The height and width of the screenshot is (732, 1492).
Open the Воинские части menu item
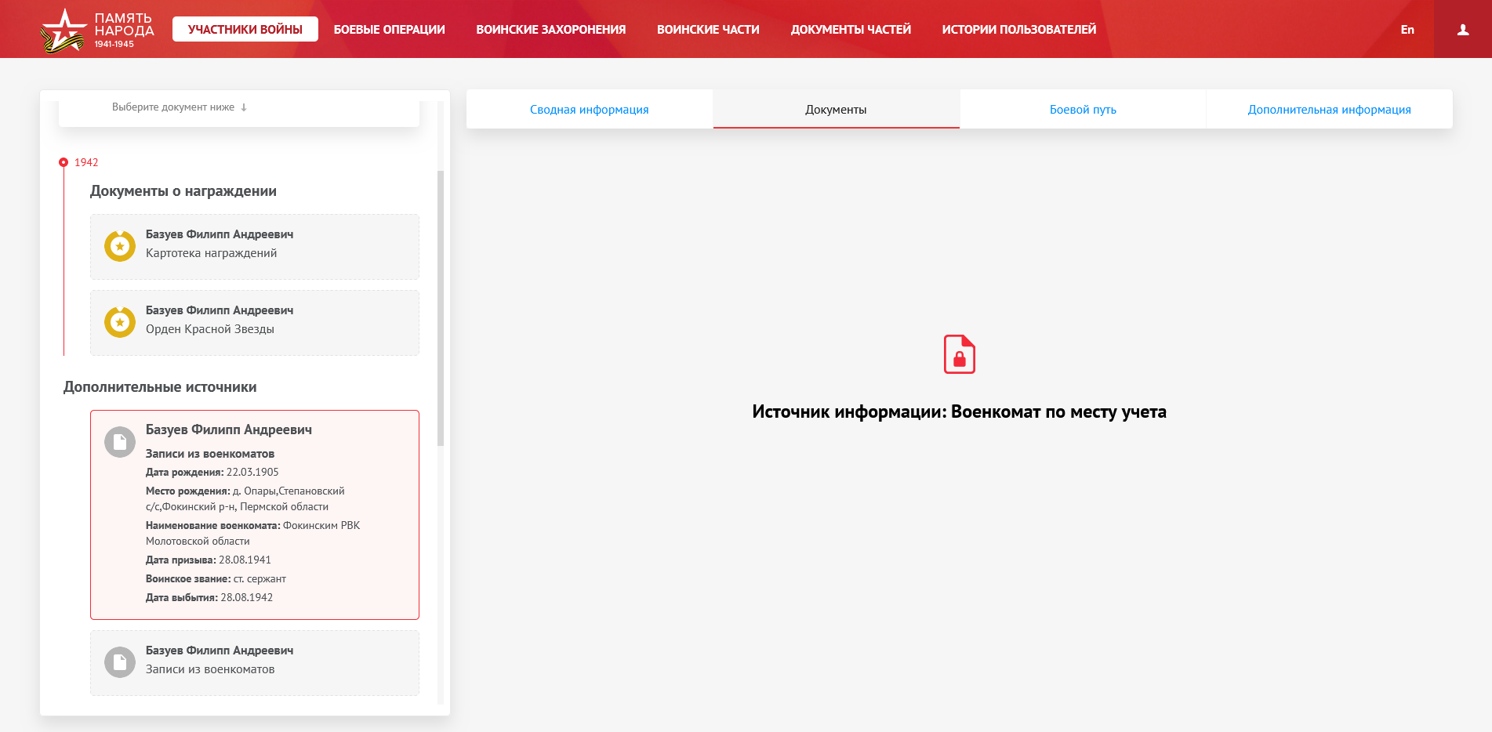[708, 29]
